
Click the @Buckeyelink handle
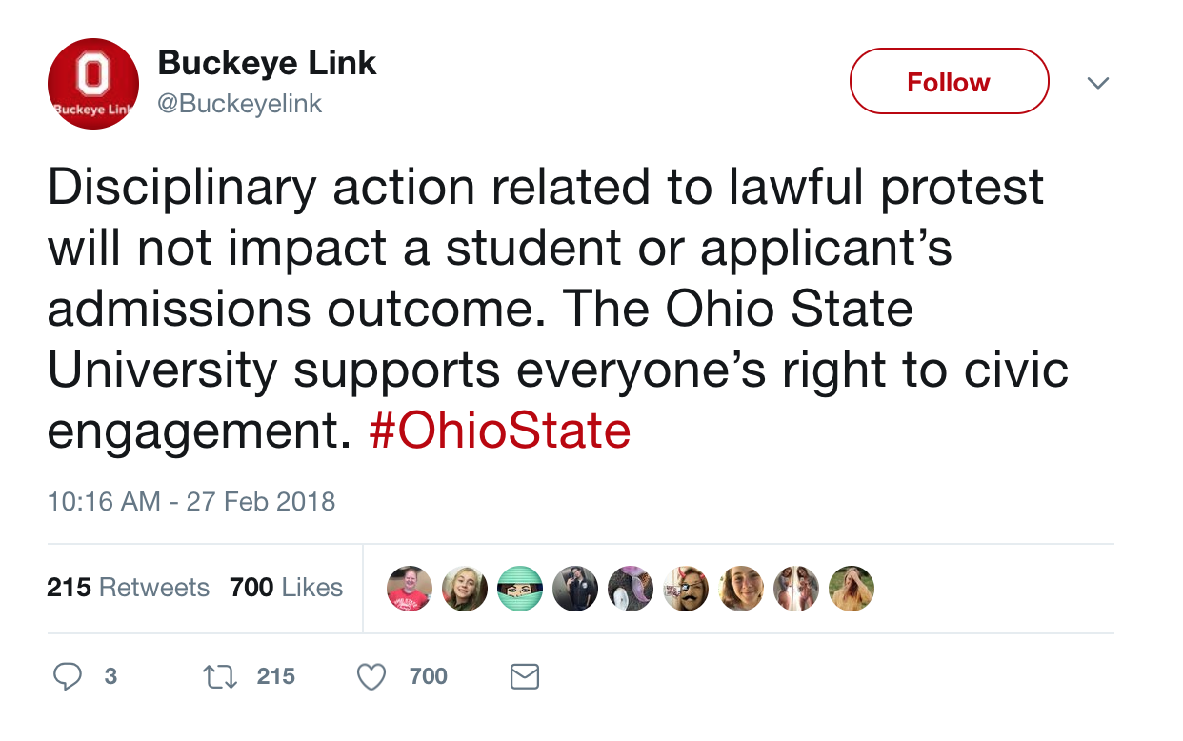239,103
